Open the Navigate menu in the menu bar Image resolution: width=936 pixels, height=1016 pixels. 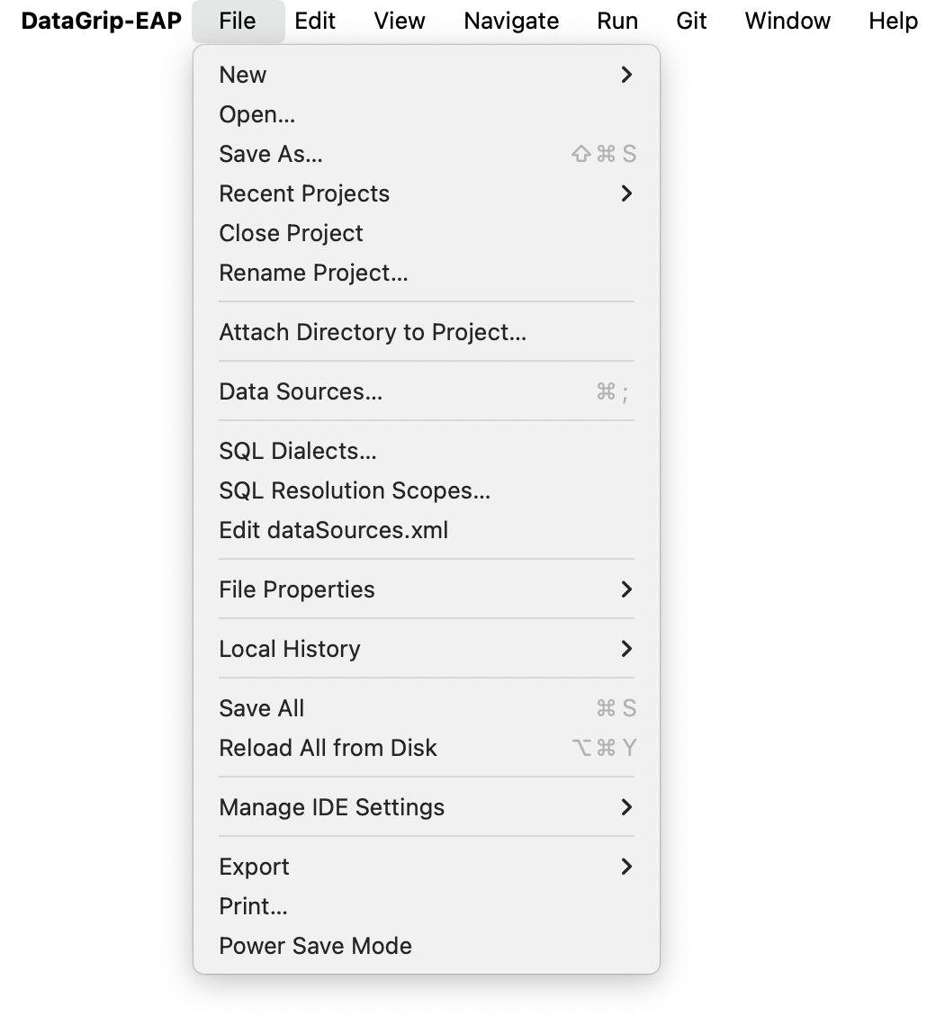pyautogui.click(x=511, y=21)
